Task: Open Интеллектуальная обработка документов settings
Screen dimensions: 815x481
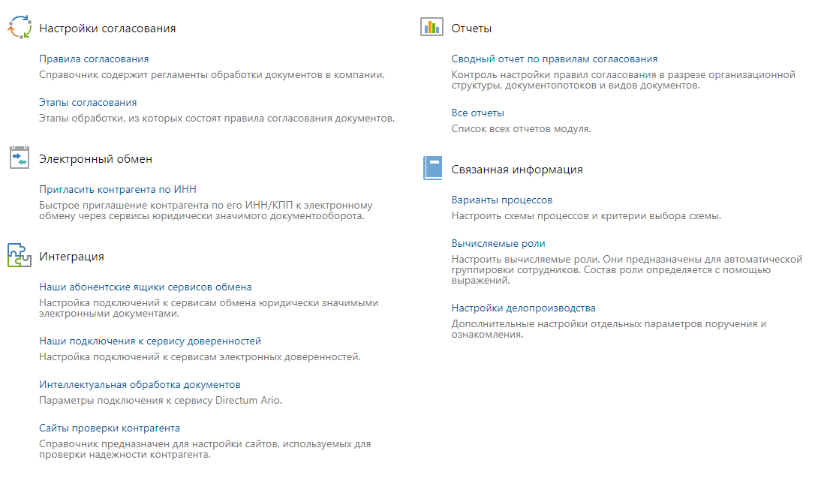Action: coord(140,384)
